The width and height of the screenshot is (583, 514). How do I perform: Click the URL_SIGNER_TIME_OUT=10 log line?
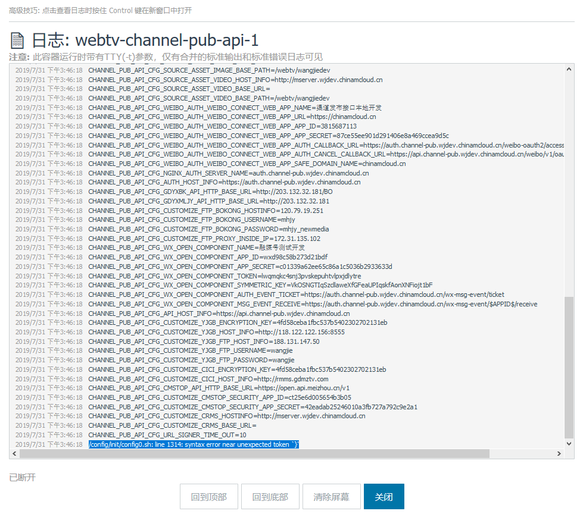coord(167,435)
